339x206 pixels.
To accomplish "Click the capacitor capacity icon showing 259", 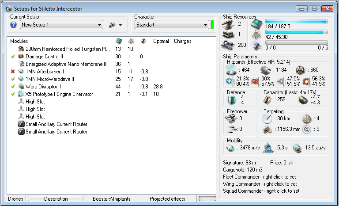I will tap(267, 99).
